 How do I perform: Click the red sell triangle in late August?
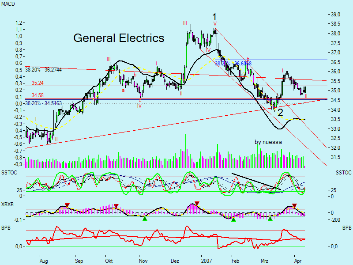pyautogui.click(x=67, y=205)
